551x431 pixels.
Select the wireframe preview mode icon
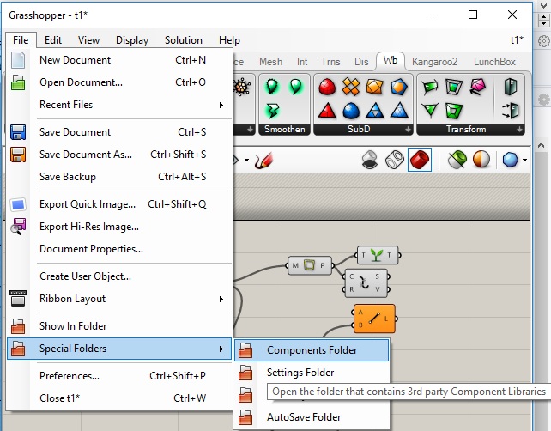click(395, 160)
